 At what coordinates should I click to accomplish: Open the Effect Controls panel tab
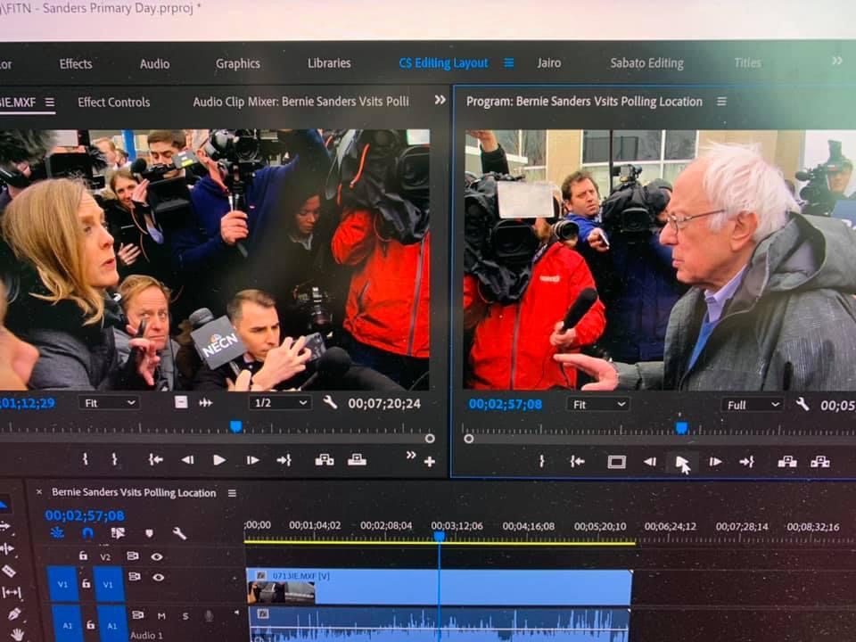point(113,102)
